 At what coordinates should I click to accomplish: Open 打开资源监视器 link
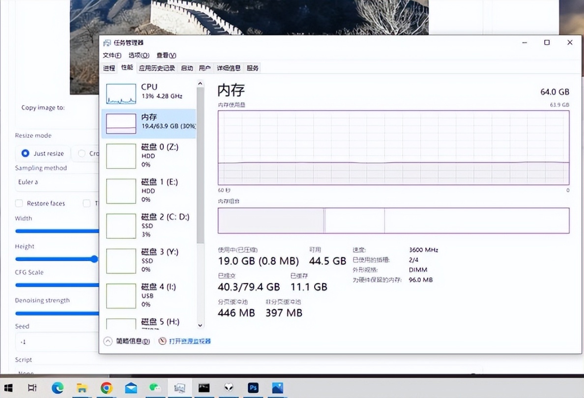coord(190,341)
